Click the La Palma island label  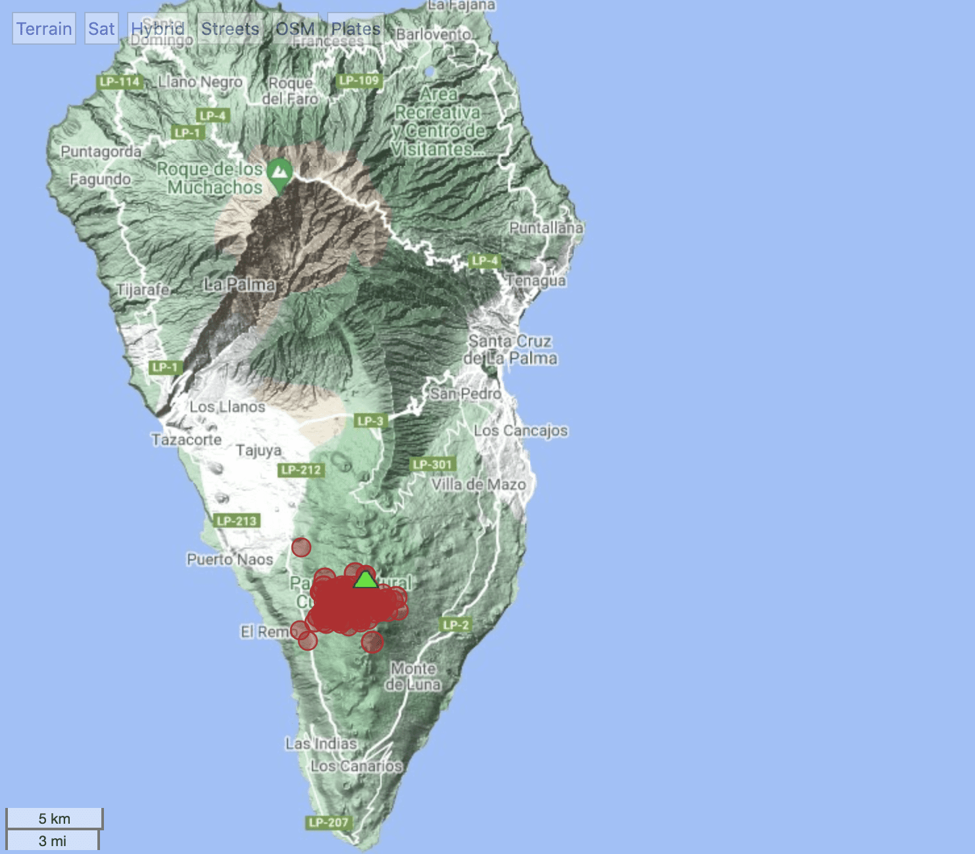(x=239, y=284)
